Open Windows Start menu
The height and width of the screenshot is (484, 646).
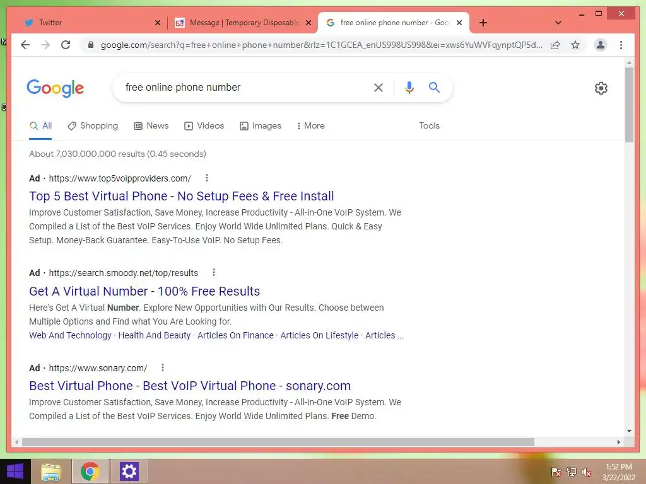pos(15,471)
